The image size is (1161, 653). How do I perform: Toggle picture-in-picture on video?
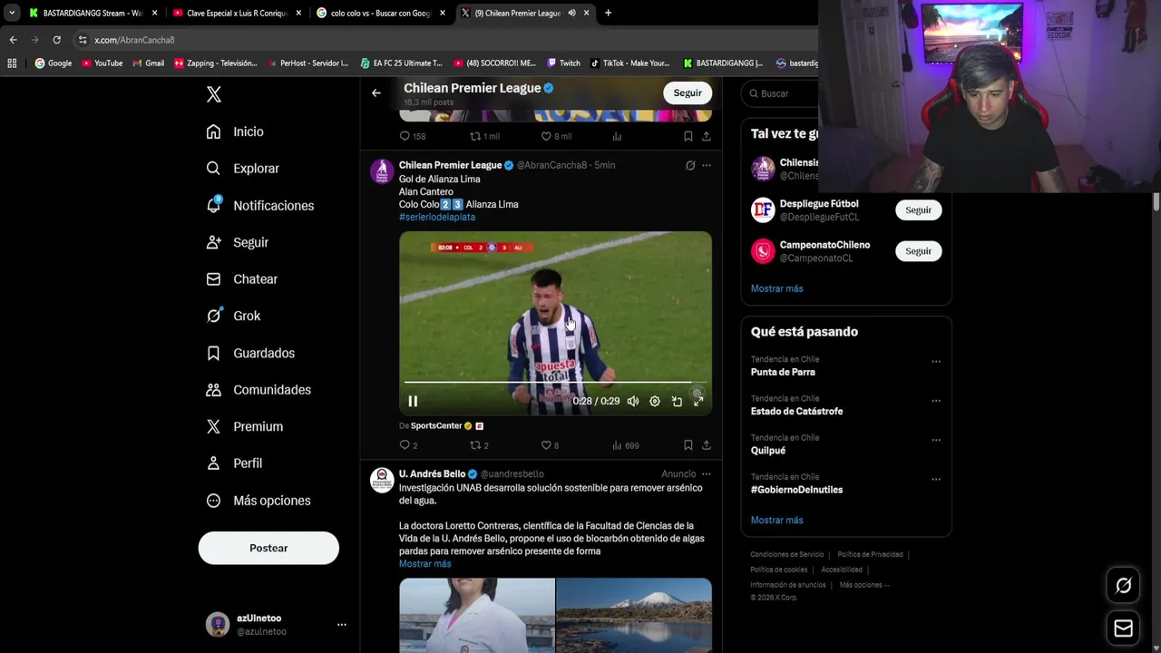coord(677,401)
